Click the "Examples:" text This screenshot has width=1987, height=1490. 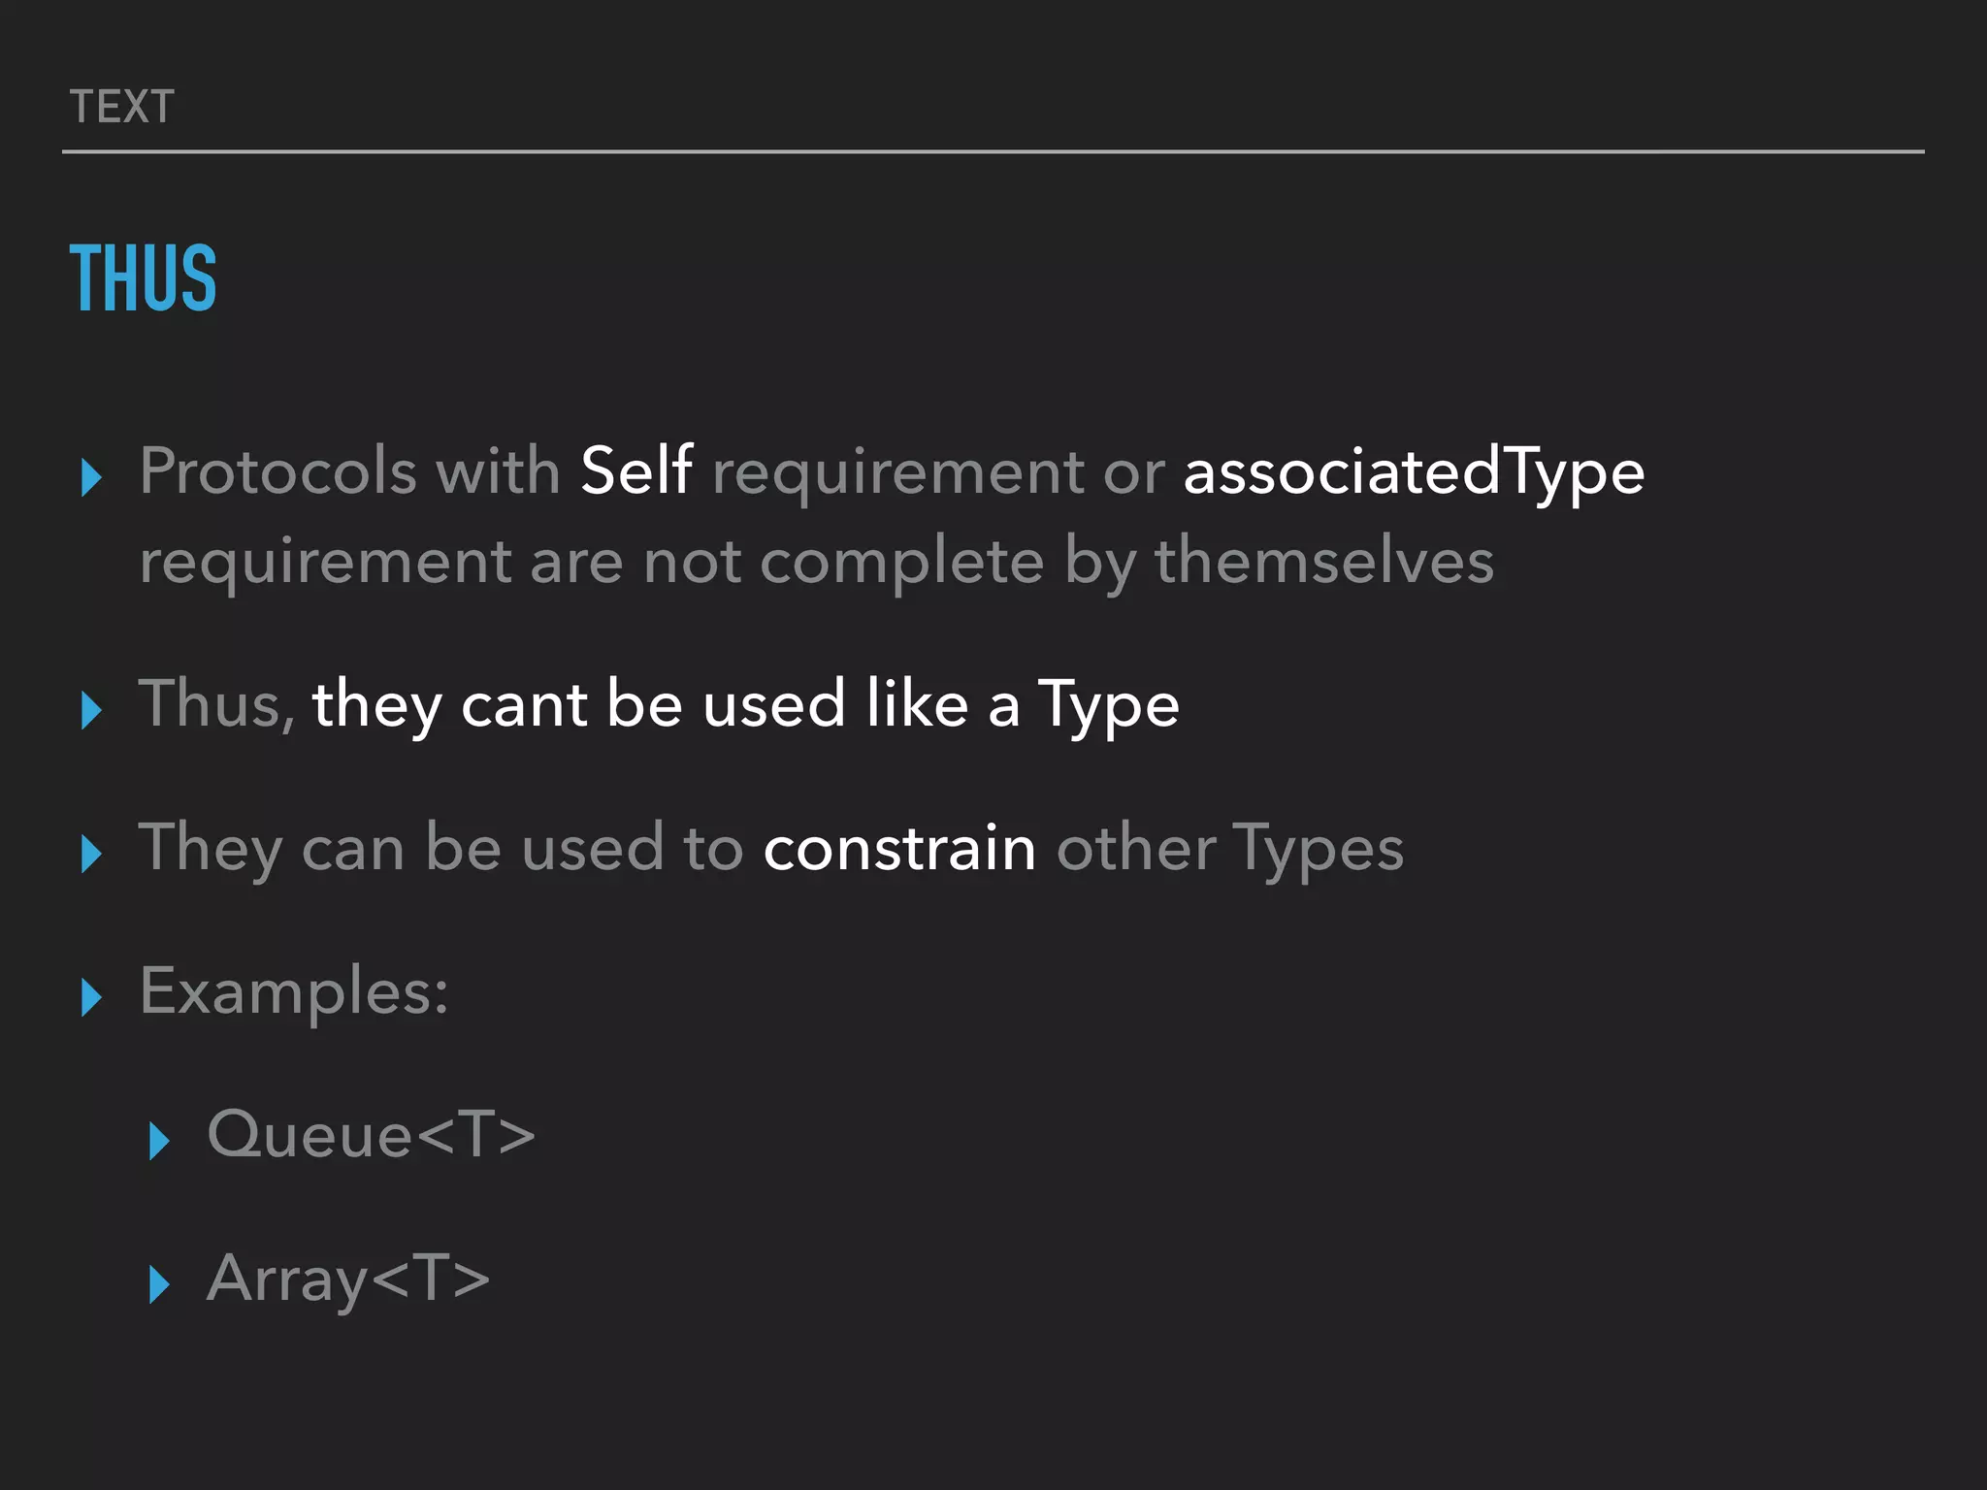[294, 991]
